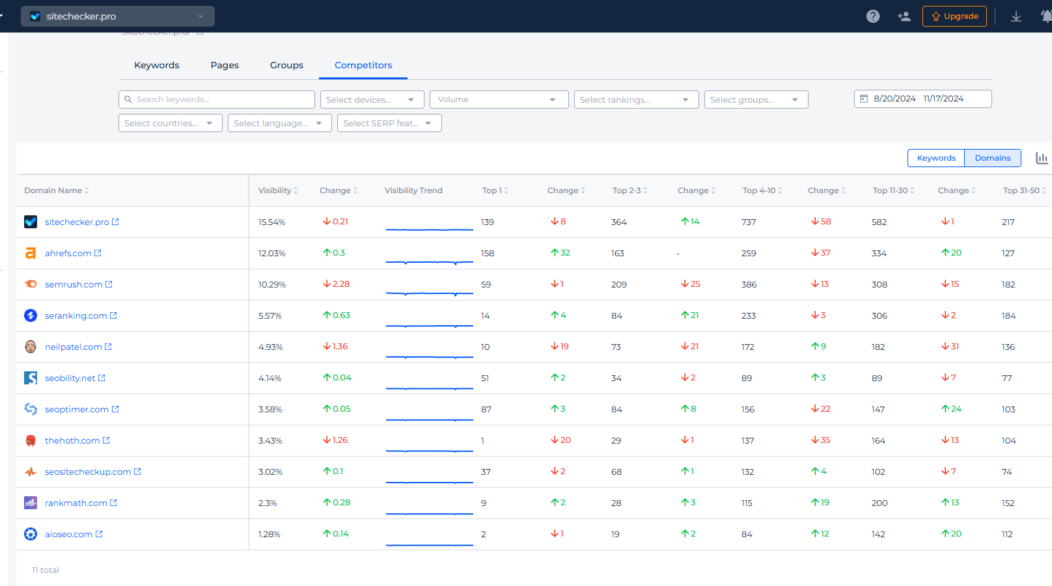Open external link icon next to thehoth.com

coord(107,440)
